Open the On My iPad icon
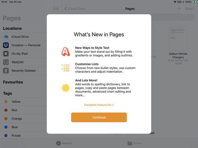 (6, 54)
